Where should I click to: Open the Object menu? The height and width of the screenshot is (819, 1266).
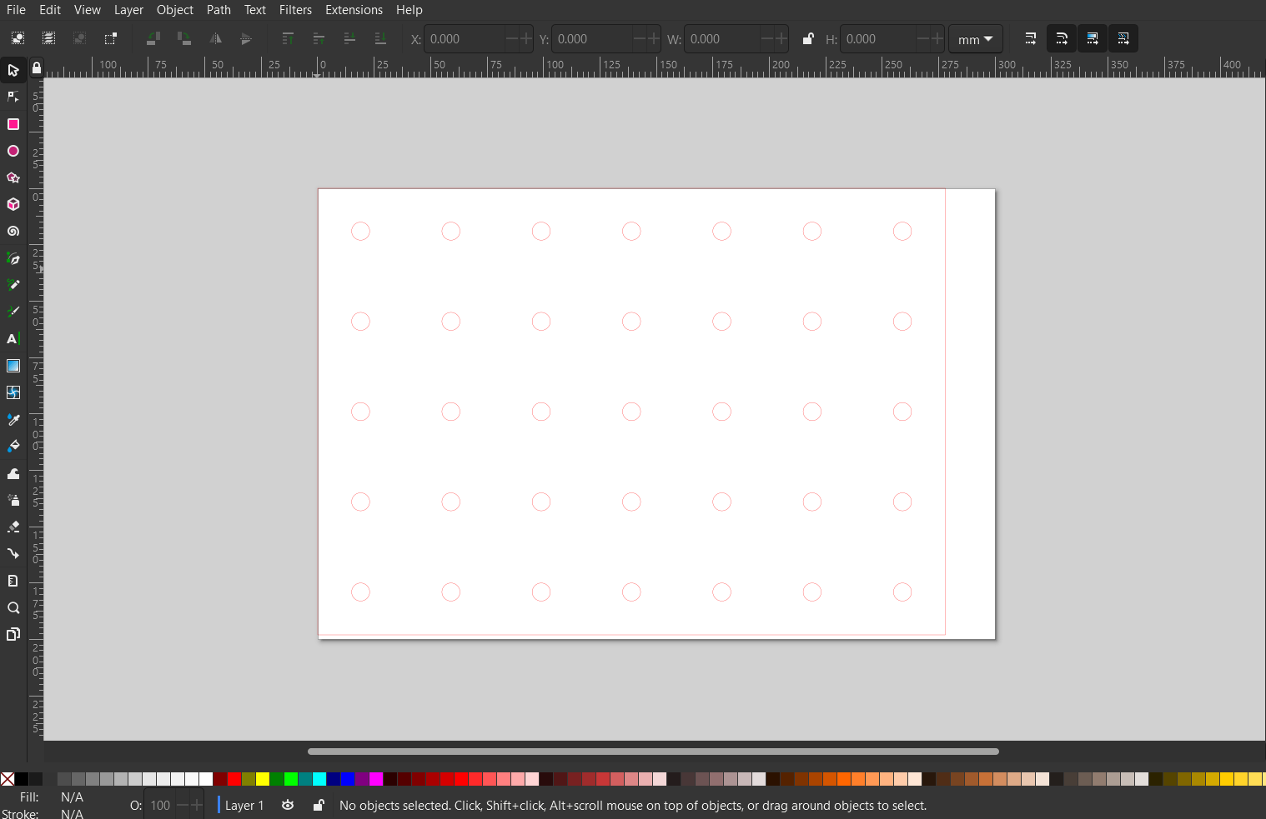tap(175, 10)
